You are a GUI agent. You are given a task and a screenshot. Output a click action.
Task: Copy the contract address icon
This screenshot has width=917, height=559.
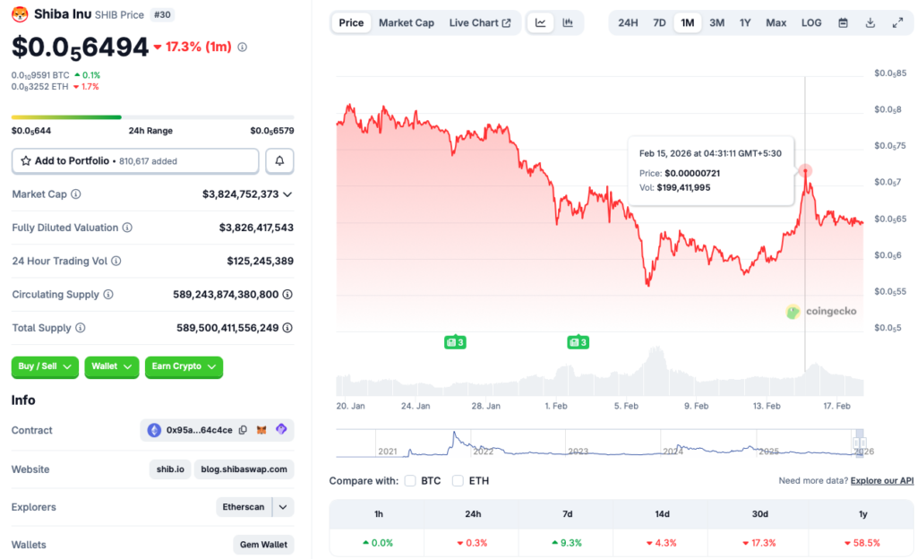coord(242,430)
